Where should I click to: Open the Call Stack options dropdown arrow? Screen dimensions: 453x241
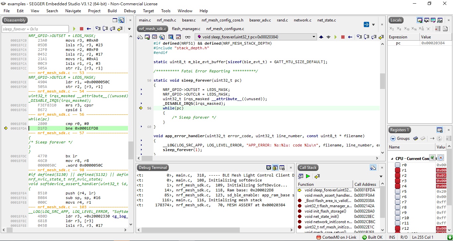tap(381, 176)
